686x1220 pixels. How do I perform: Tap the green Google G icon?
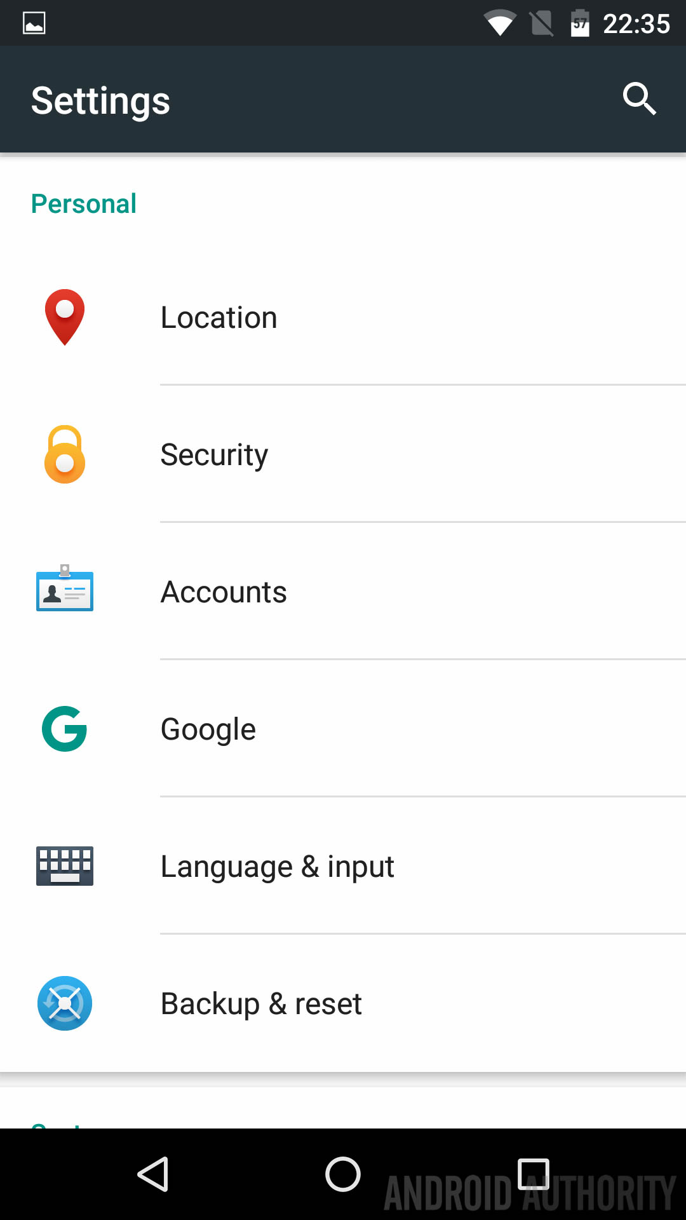pyautogui.click(x=65, y=729)
